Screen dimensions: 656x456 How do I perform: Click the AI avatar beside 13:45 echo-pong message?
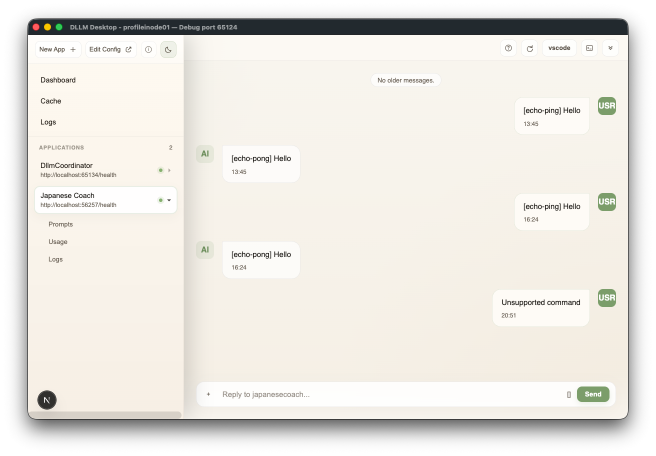click(205, 154)
